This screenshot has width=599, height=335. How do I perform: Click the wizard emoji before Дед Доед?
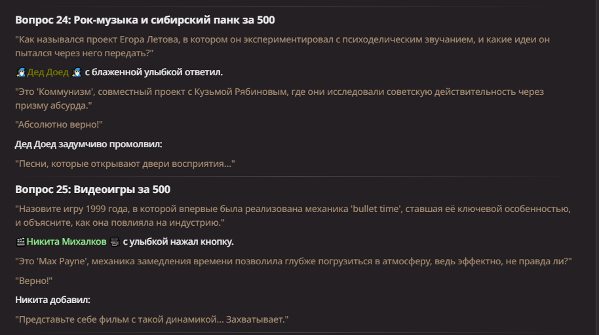click(x=20, y=72)
